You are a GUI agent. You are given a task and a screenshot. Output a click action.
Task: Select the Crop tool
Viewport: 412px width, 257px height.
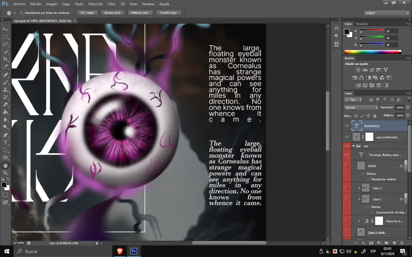[5, 59]
